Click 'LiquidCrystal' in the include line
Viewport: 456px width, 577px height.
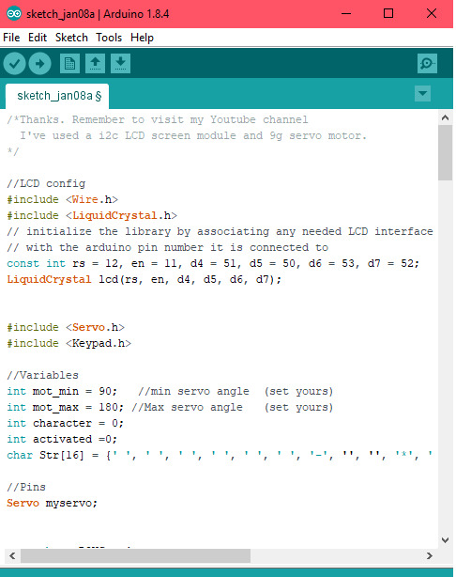point(115,215)
